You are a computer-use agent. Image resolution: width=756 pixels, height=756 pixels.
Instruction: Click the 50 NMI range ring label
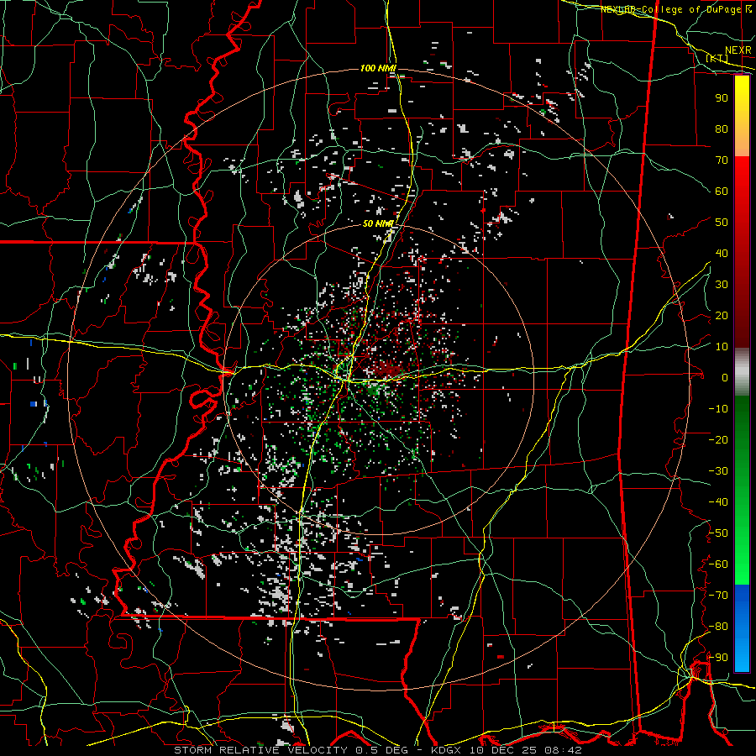click(x=379, y=223)
